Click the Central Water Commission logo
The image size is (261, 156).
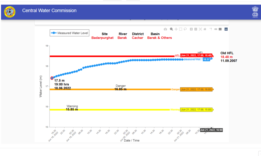[10, 12]
